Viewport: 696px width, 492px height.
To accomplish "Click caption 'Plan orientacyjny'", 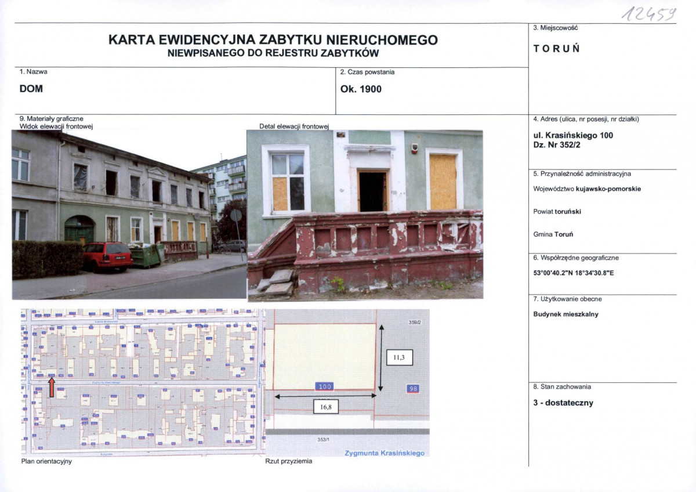I will click(46, 462).
